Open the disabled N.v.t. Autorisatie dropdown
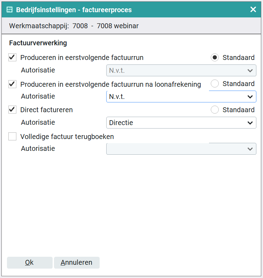Image resolution: width=263 pixels, height=278 pixels. (x=181, y=70)
